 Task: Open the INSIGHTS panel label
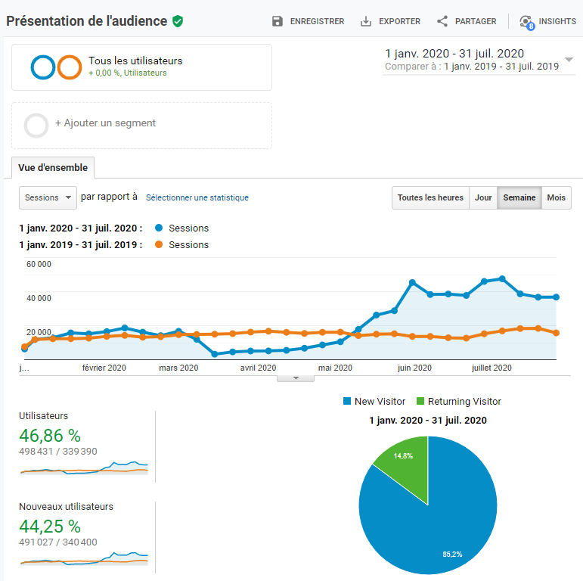point(557,22)
